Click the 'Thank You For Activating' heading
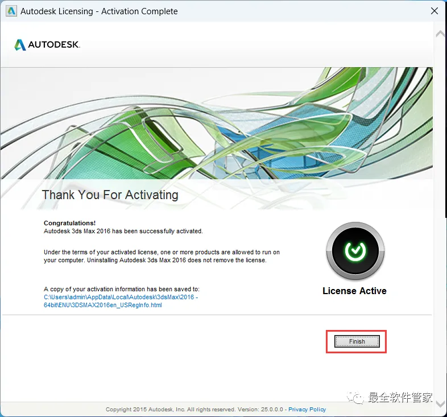 (110, 195)
